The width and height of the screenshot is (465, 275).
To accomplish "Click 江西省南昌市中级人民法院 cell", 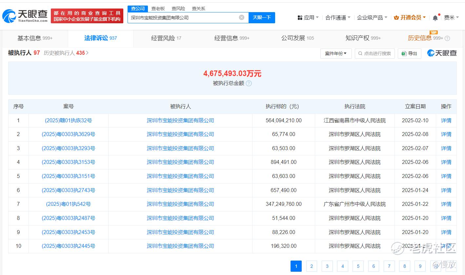I will (355, 121).
